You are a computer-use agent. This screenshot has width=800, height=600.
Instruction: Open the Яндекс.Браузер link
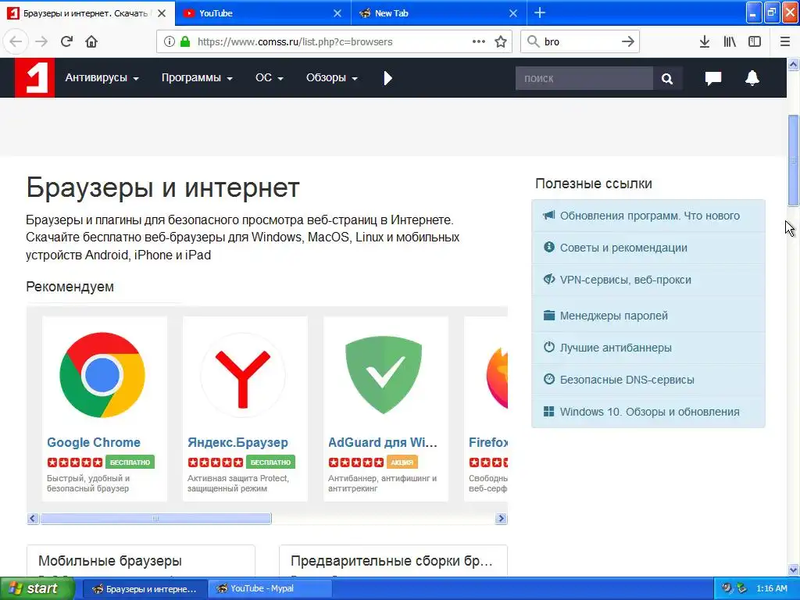[237, 442]
